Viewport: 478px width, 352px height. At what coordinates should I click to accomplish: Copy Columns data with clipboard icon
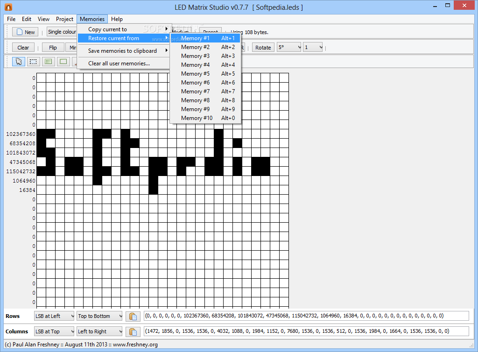pos(133,331)
